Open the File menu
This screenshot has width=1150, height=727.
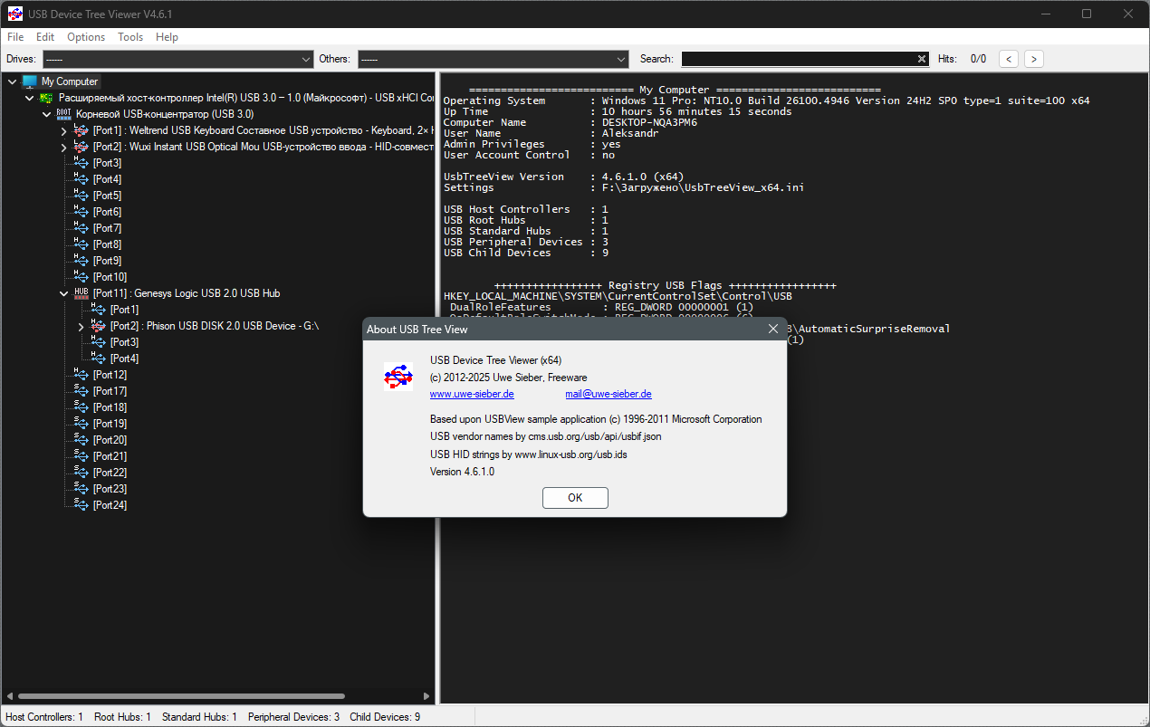coord(15,37)
